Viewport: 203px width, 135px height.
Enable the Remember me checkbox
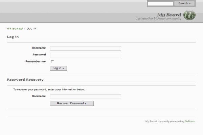pyautogui.click(x=52, y=61)
